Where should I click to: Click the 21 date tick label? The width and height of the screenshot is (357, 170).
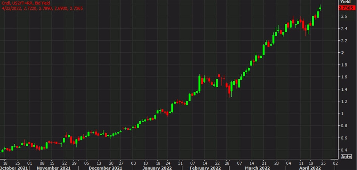(x=263, y=163)
